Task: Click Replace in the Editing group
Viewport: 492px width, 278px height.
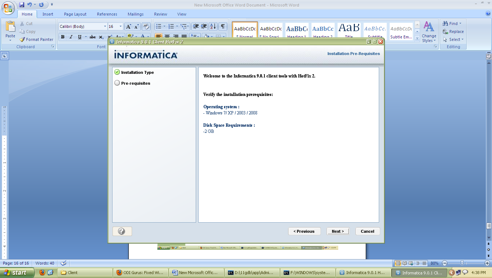Action: (x=453, y=31)
